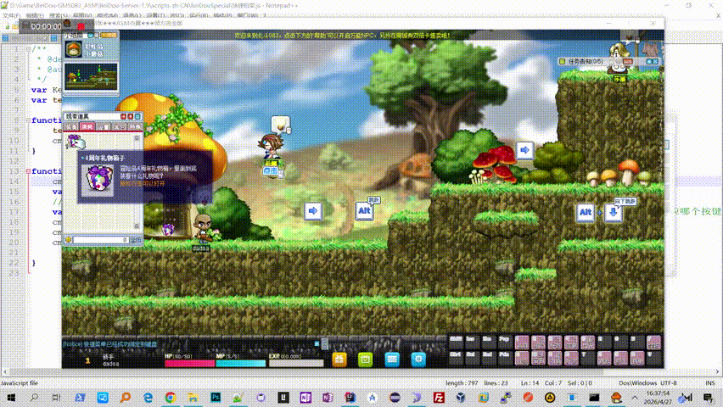Select the 4th anniversary gift box in inventory

click(x=74, y=142)
